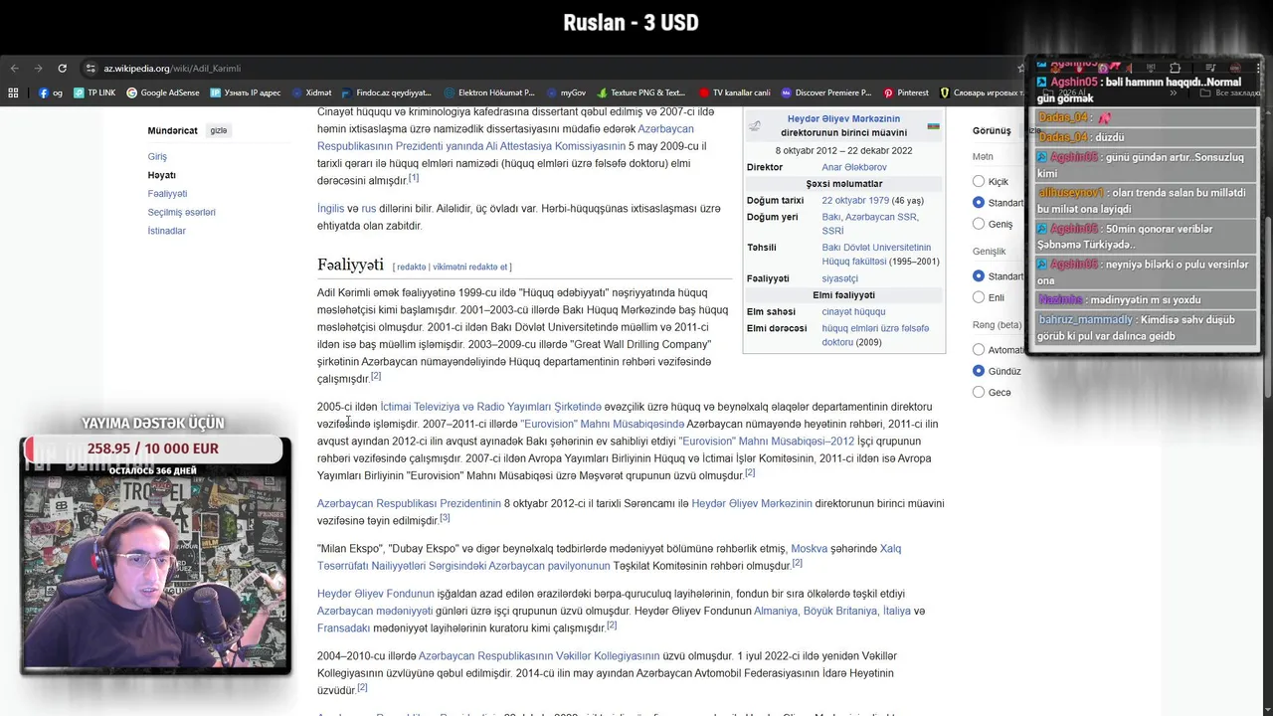
Task: Hide Mündəricat with gizlə button
Action: tap(219, 130)
